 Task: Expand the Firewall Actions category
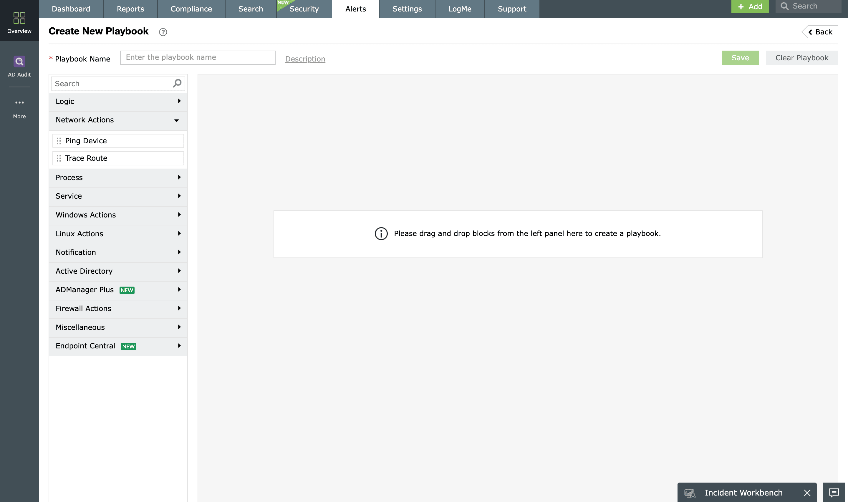(118, 308)
